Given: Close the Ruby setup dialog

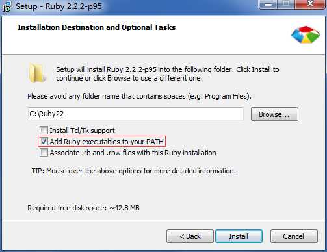Looking at the screenshot, I should (x=310, y=4).
